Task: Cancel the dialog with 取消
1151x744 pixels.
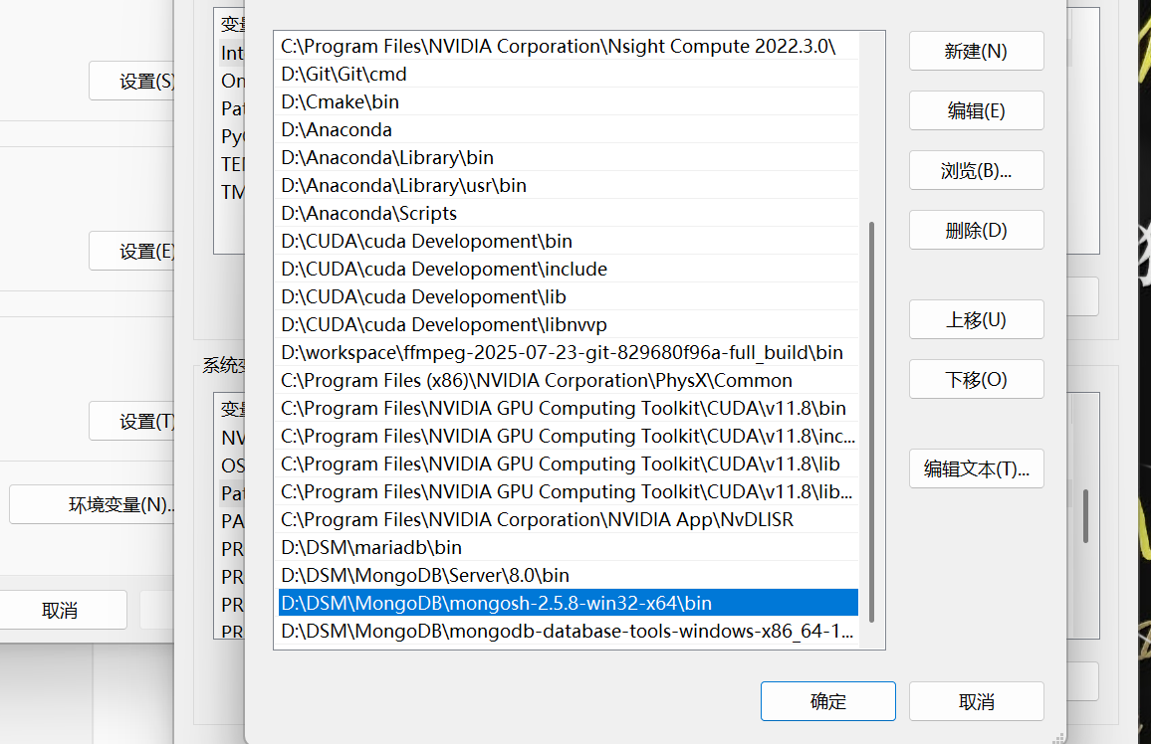Action: 977,701
